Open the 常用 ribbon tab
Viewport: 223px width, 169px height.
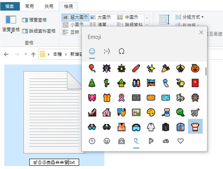[29, 6]
